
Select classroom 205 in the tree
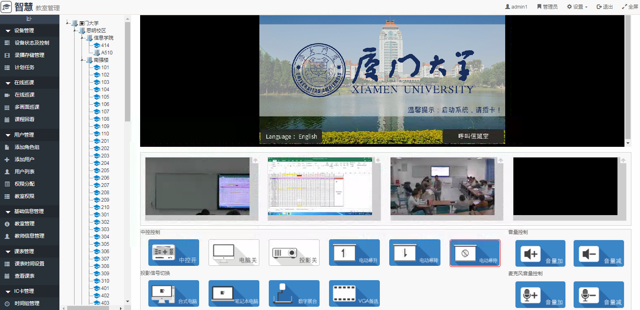coord(105,171)
